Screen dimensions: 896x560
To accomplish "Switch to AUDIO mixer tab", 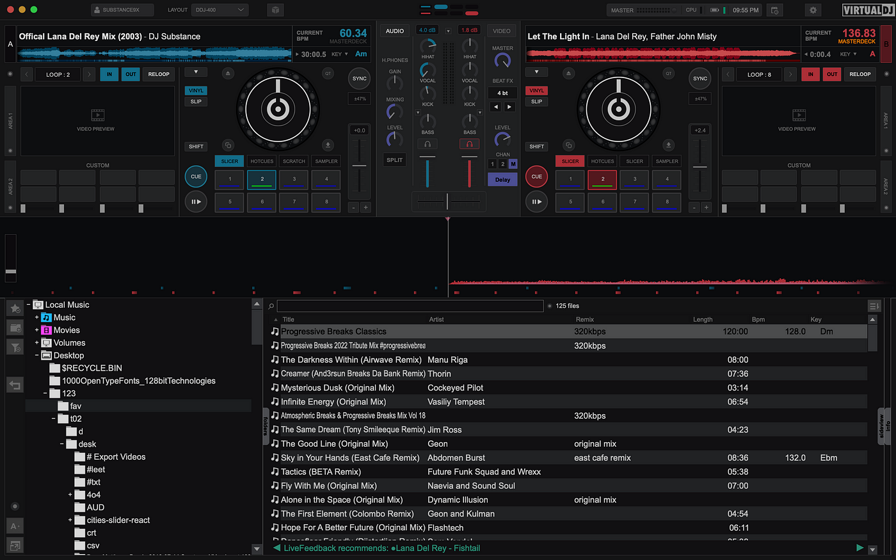I will [395, 31].
